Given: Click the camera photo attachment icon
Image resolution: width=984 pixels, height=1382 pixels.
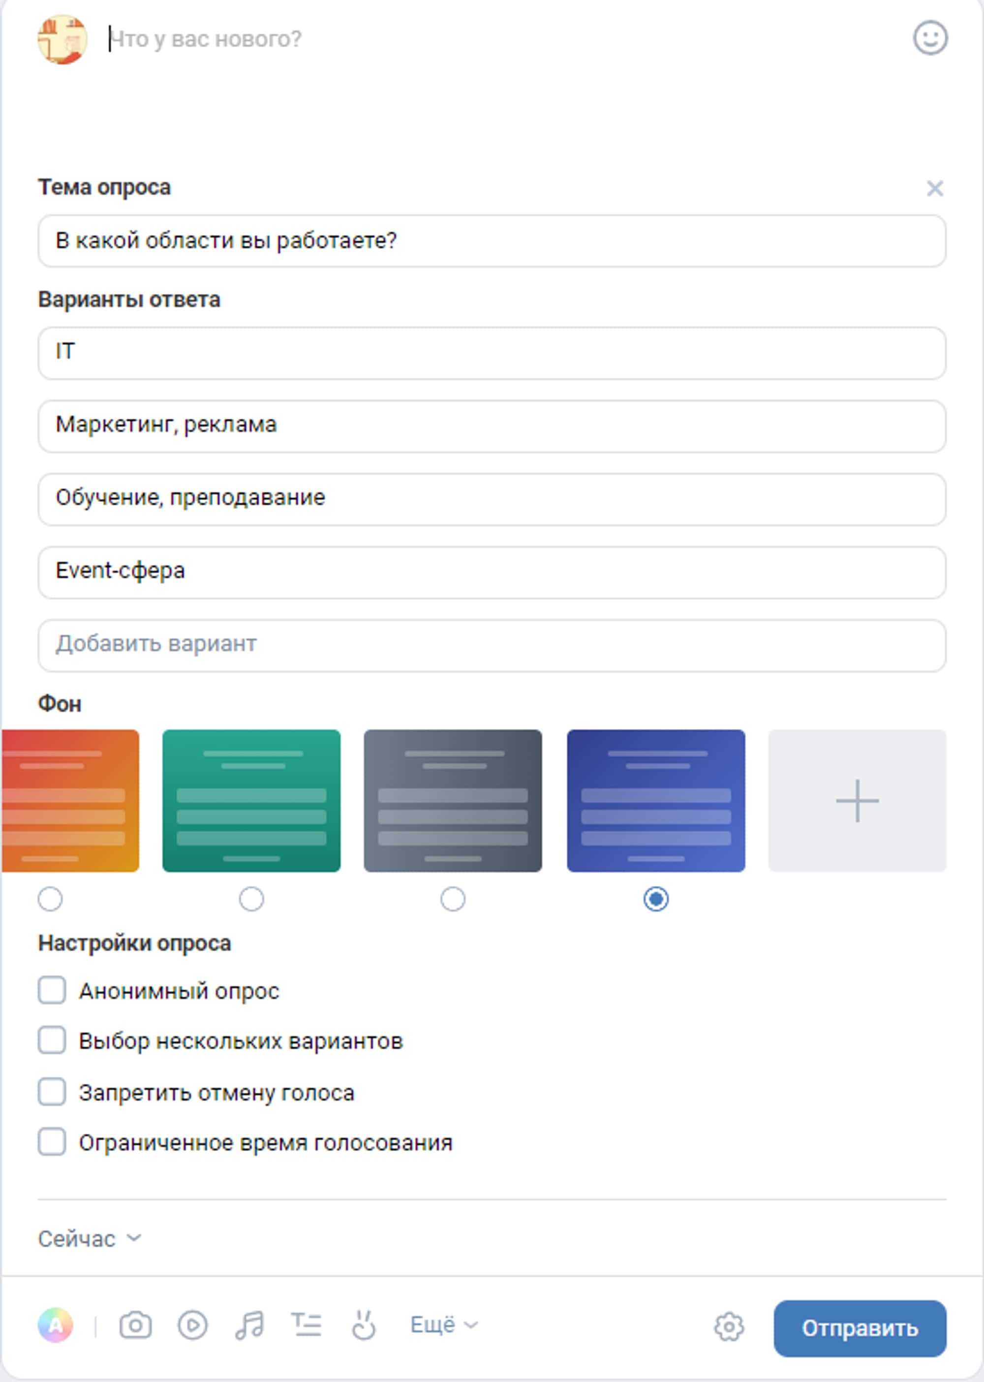Looking at the screenshot, I should tap(135, 1325).
